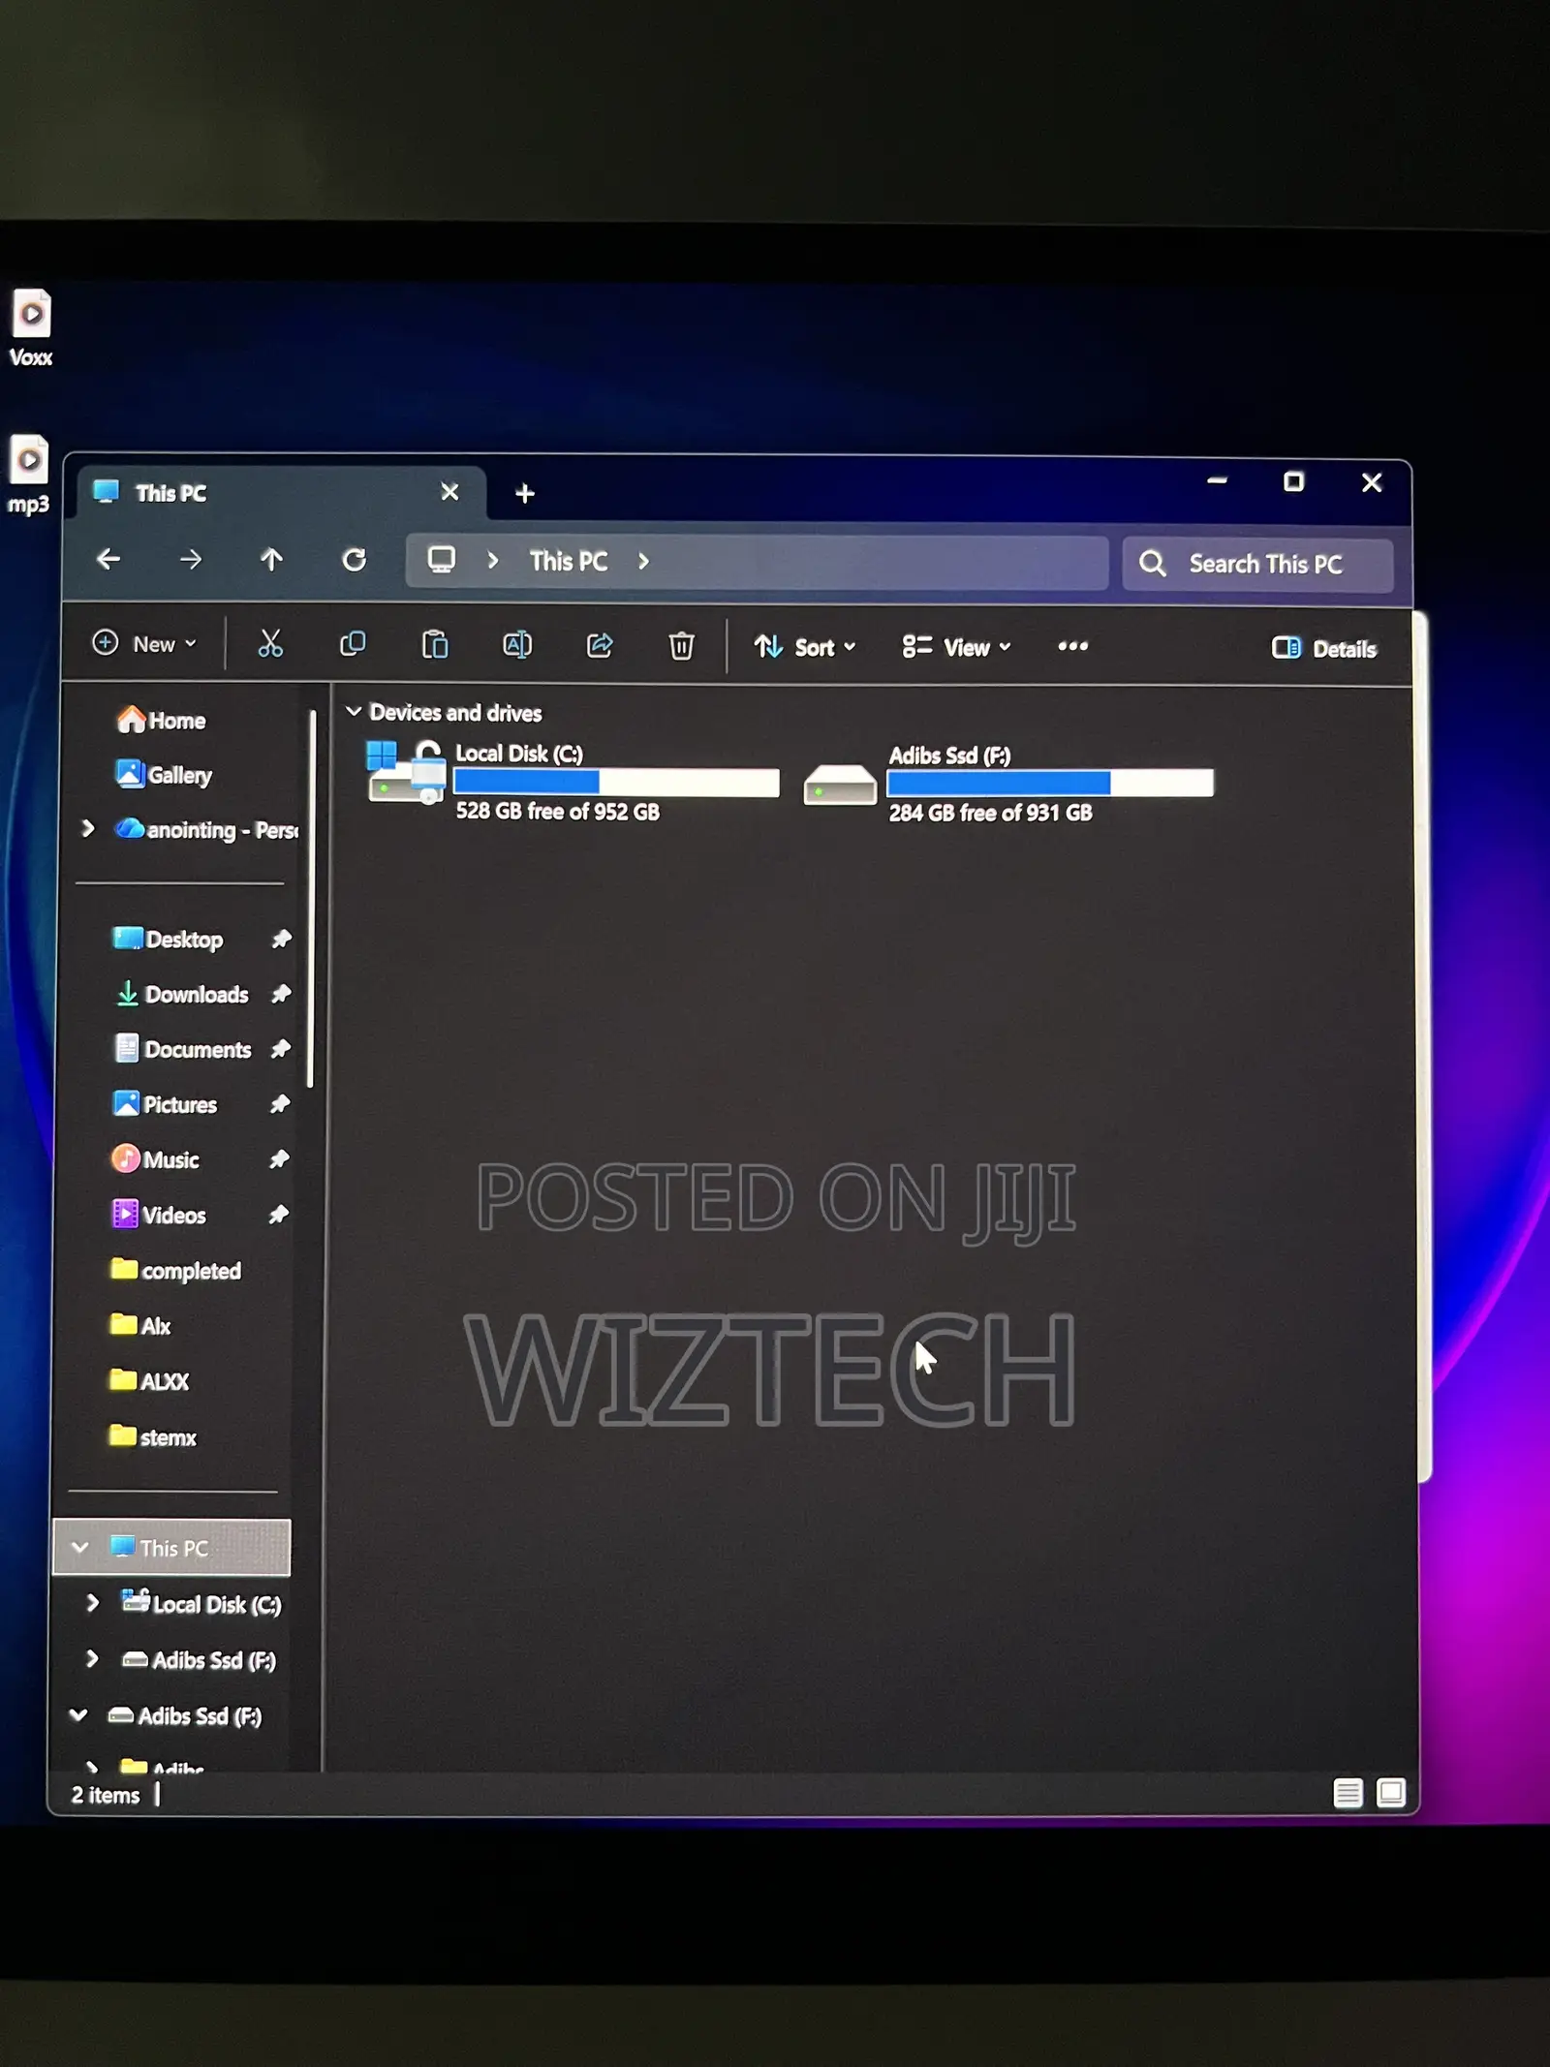Refresh the This PC view
Screen dimensions: 1550x2067
click(355, 560)
